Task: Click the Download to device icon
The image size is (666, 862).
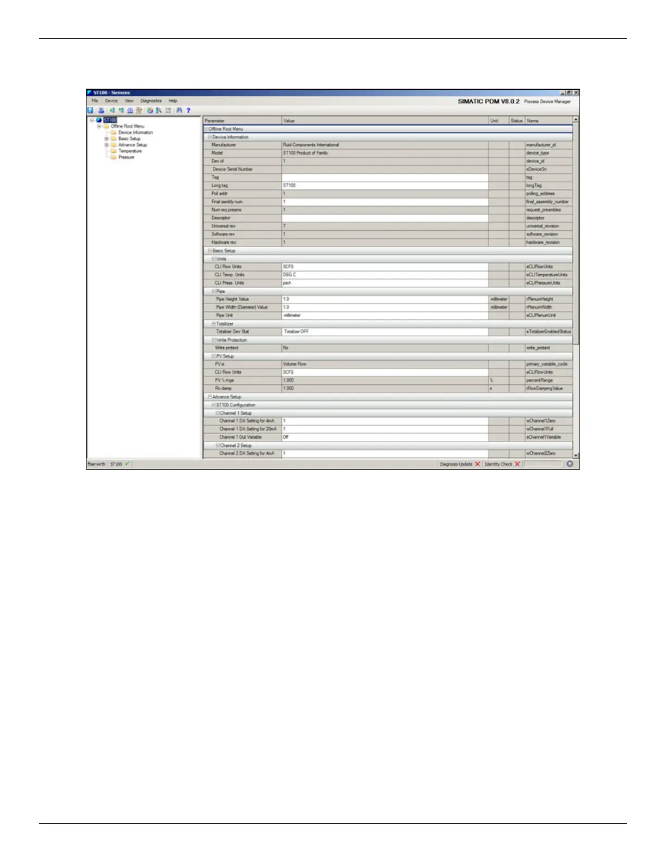Action: click(112, 110)
